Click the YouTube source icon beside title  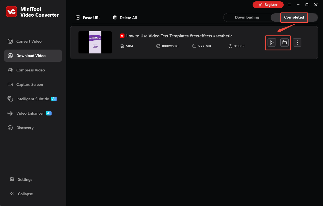[122, 36]
